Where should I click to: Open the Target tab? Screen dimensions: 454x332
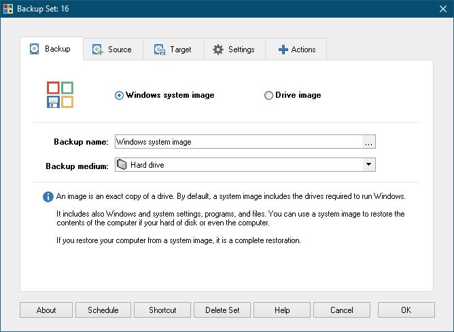pos(174,50)
